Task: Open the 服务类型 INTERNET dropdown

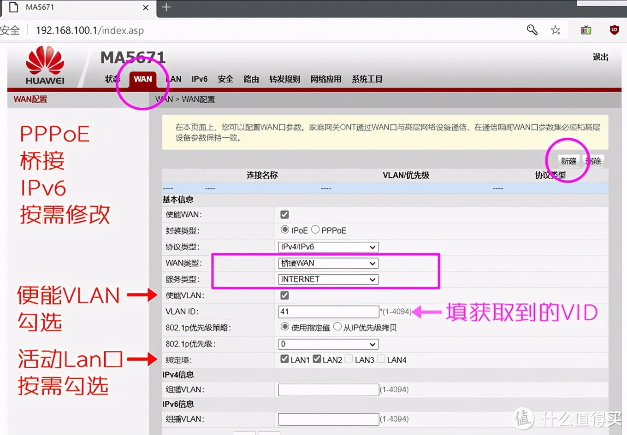Action: pos(328,279)
